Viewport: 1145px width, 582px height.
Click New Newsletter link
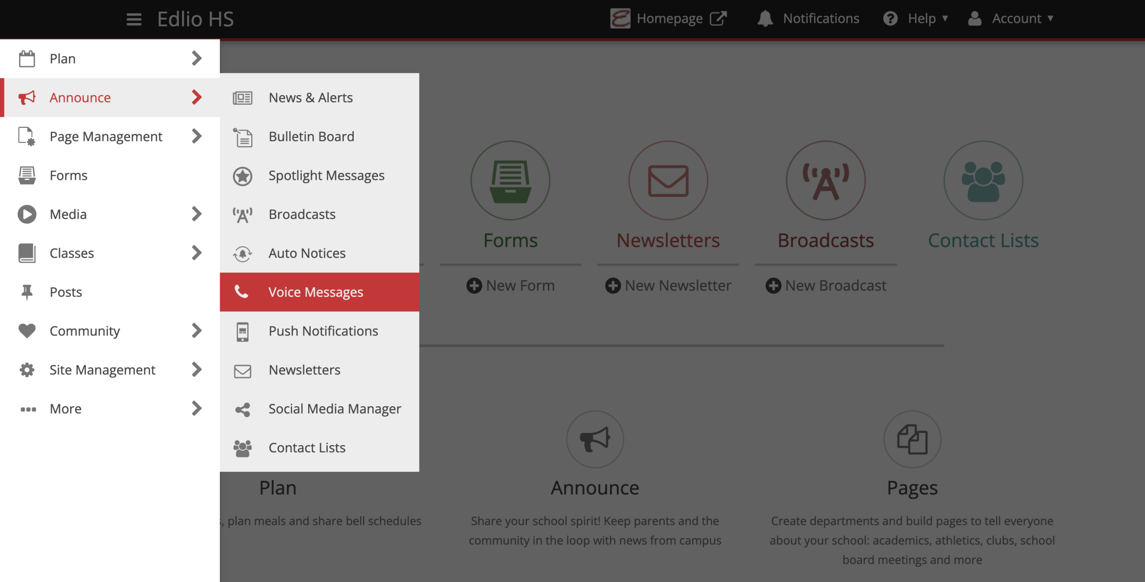(668, 286)
